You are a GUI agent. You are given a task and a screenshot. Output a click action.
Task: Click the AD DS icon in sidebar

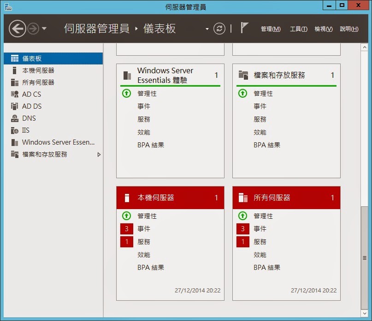15,106
